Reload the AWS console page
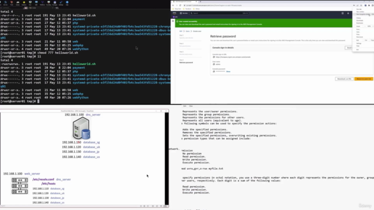This screenshot has width=374, height=210. coord(181,5)
